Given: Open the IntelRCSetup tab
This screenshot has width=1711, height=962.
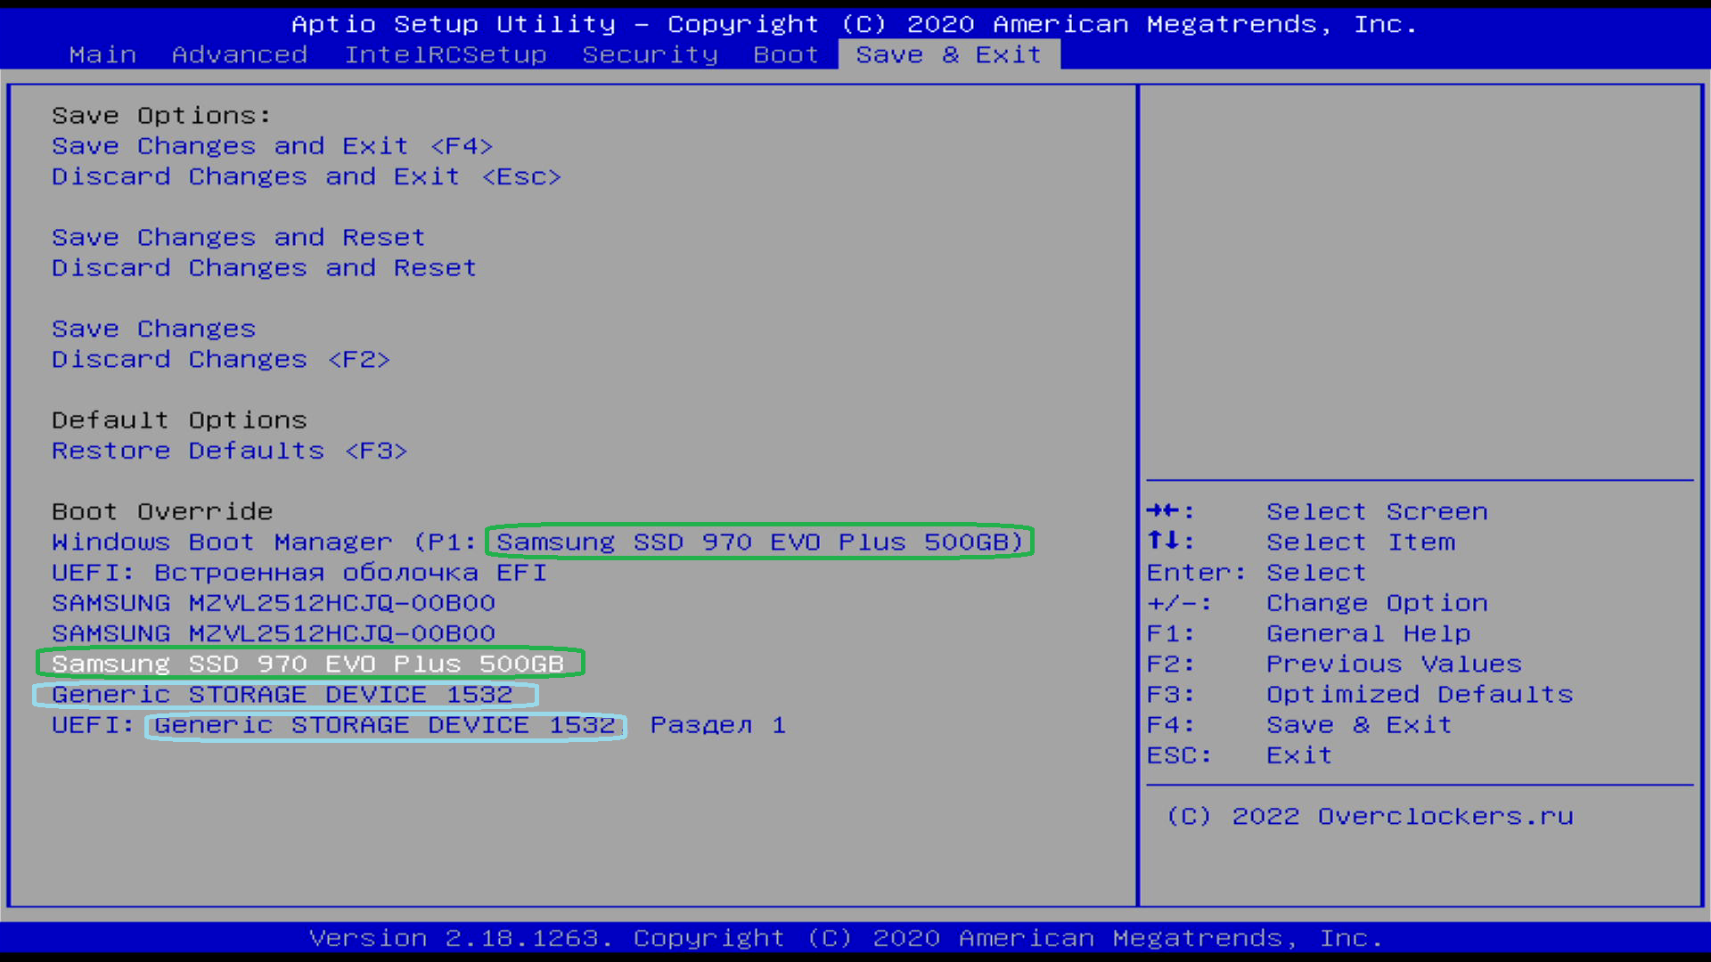Looking at the screenshot, I should 446,54.
